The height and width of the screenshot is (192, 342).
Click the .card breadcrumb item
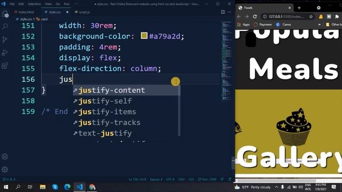[x=42, y=19]
